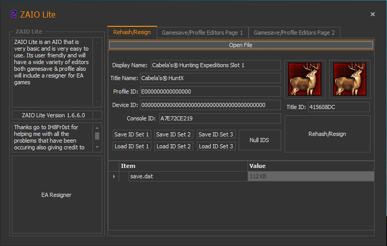Click the credits box scroll up arrow

tap(97, 128)
